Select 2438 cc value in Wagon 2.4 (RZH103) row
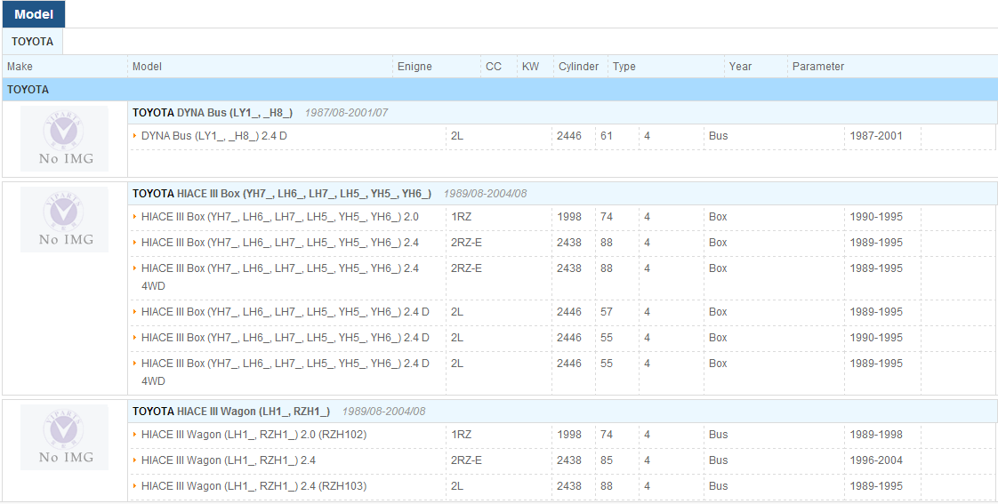This screenshot has height=504, width=998. tap(569, 485)
